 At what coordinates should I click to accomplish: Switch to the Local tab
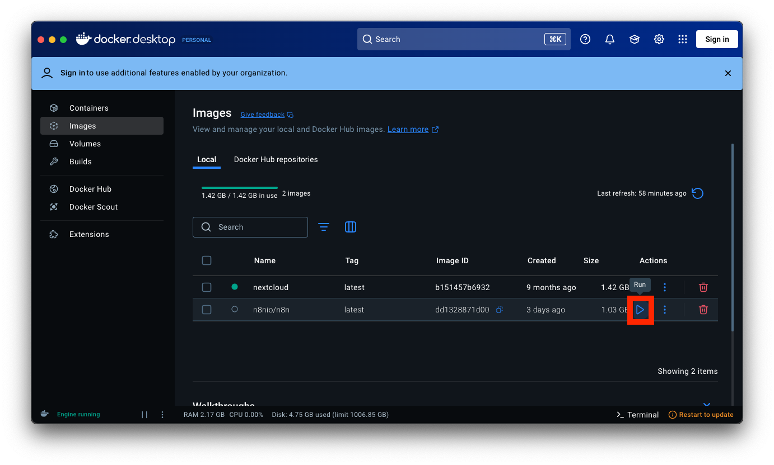click(207, 159)
